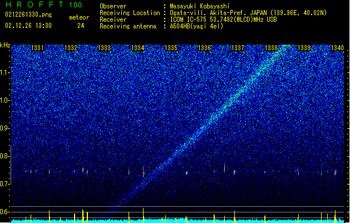Click the Receiving Location label

click(130, 13)
